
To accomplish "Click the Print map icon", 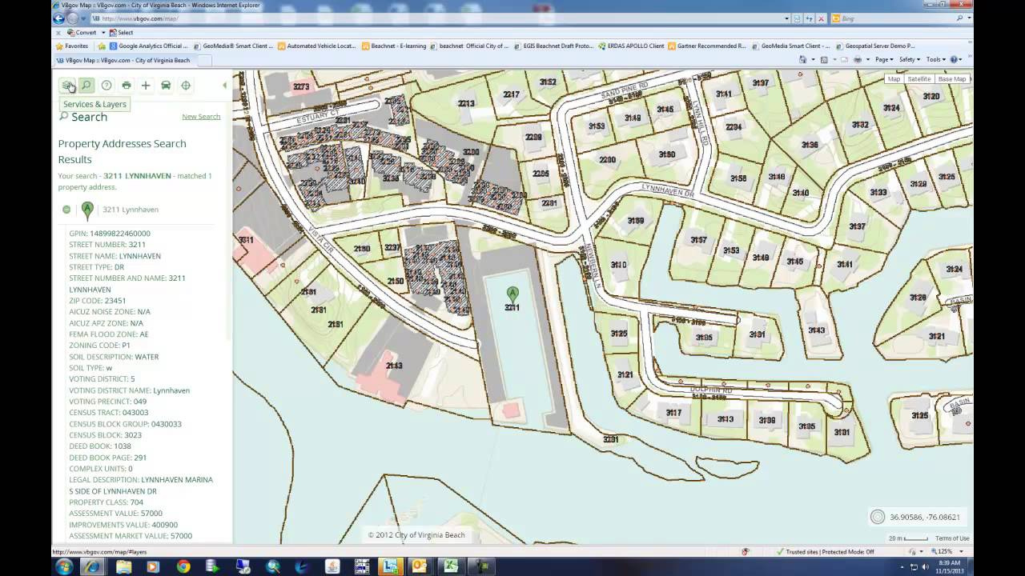I will (x=127, y=85).
